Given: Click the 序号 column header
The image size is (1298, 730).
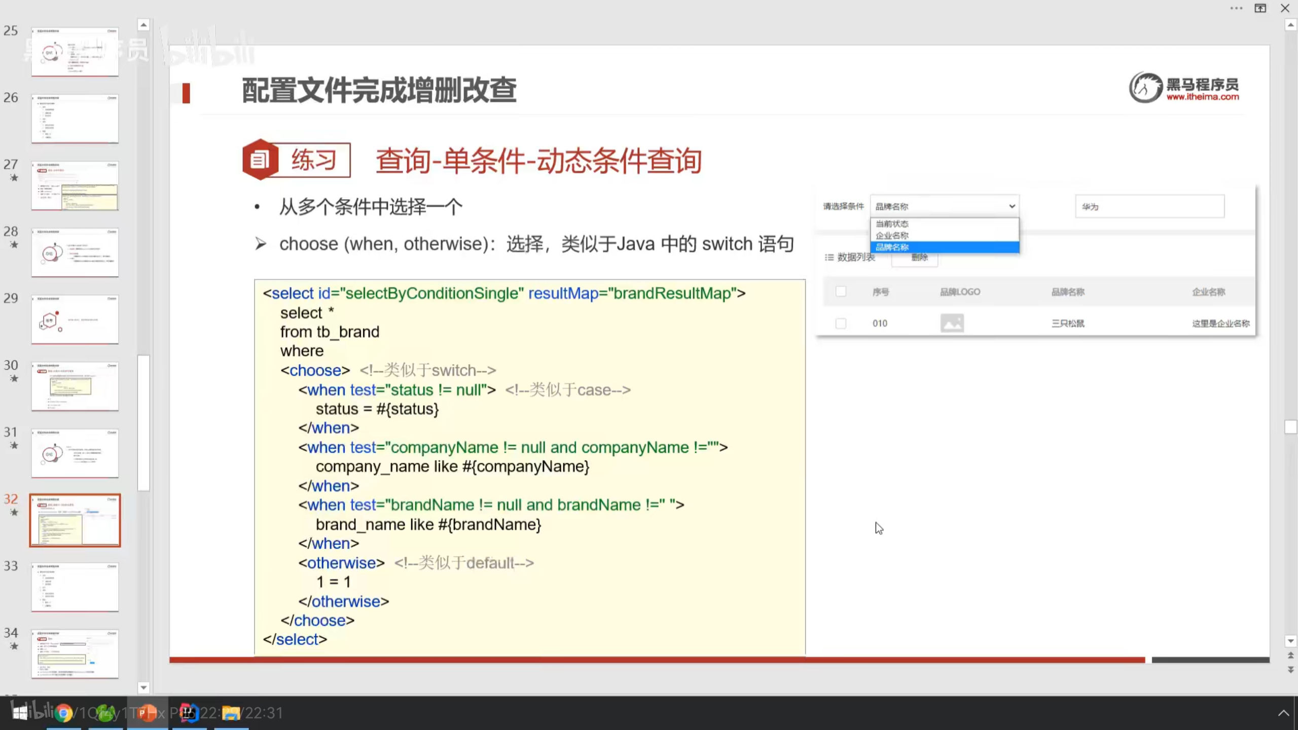Looking at the screenshot, I should (x=881, y=291).
